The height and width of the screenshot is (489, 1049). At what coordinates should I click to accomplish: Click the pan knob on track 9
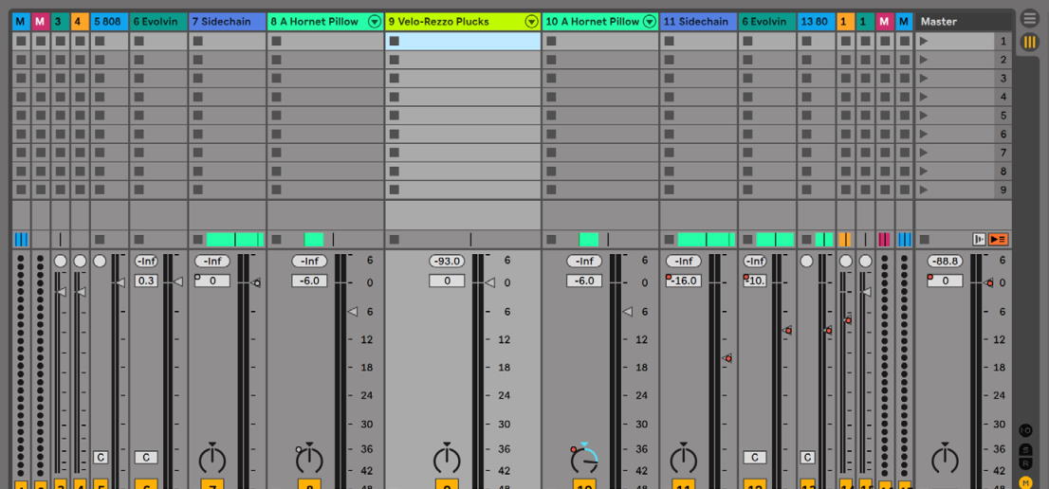(447, 460)
